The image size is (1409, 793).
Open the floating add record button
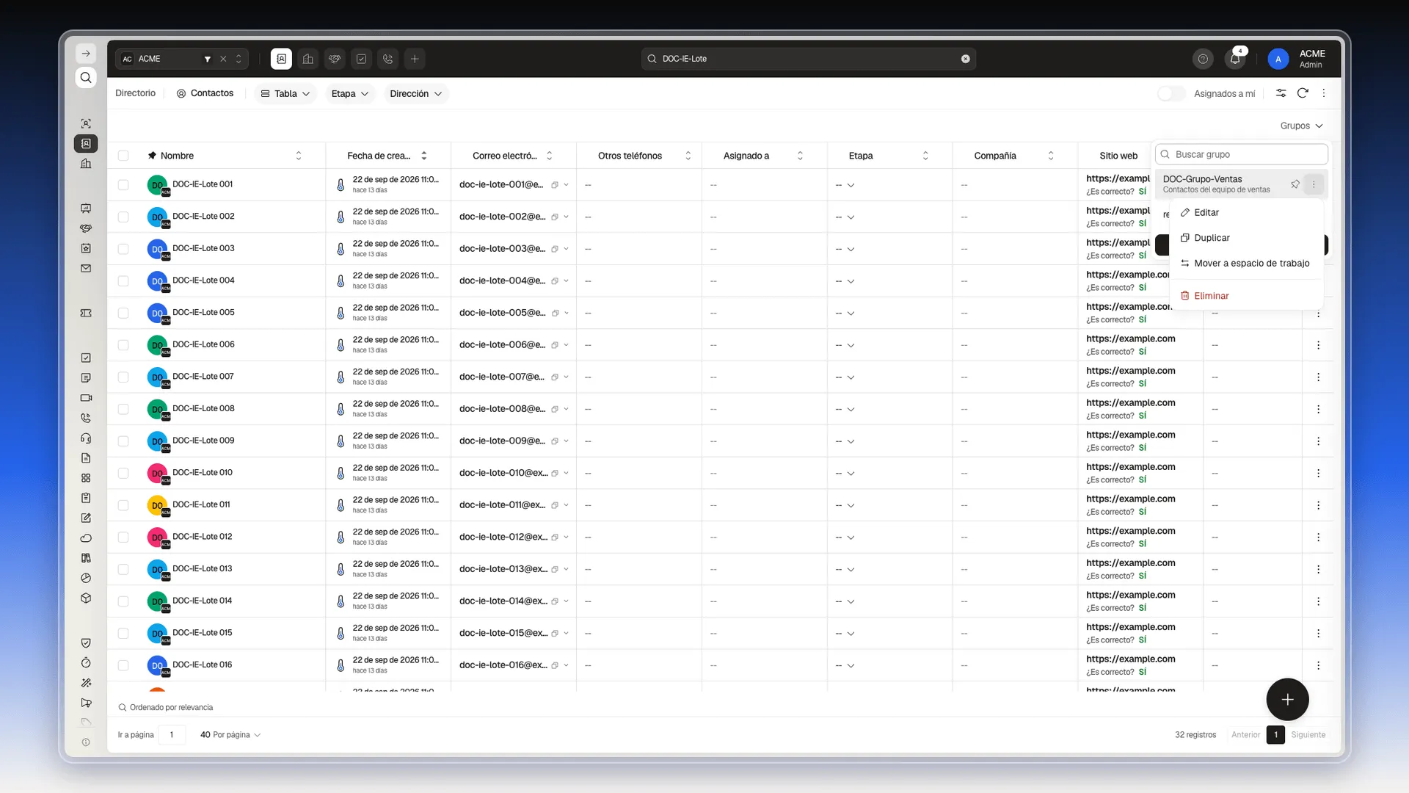1287,700
